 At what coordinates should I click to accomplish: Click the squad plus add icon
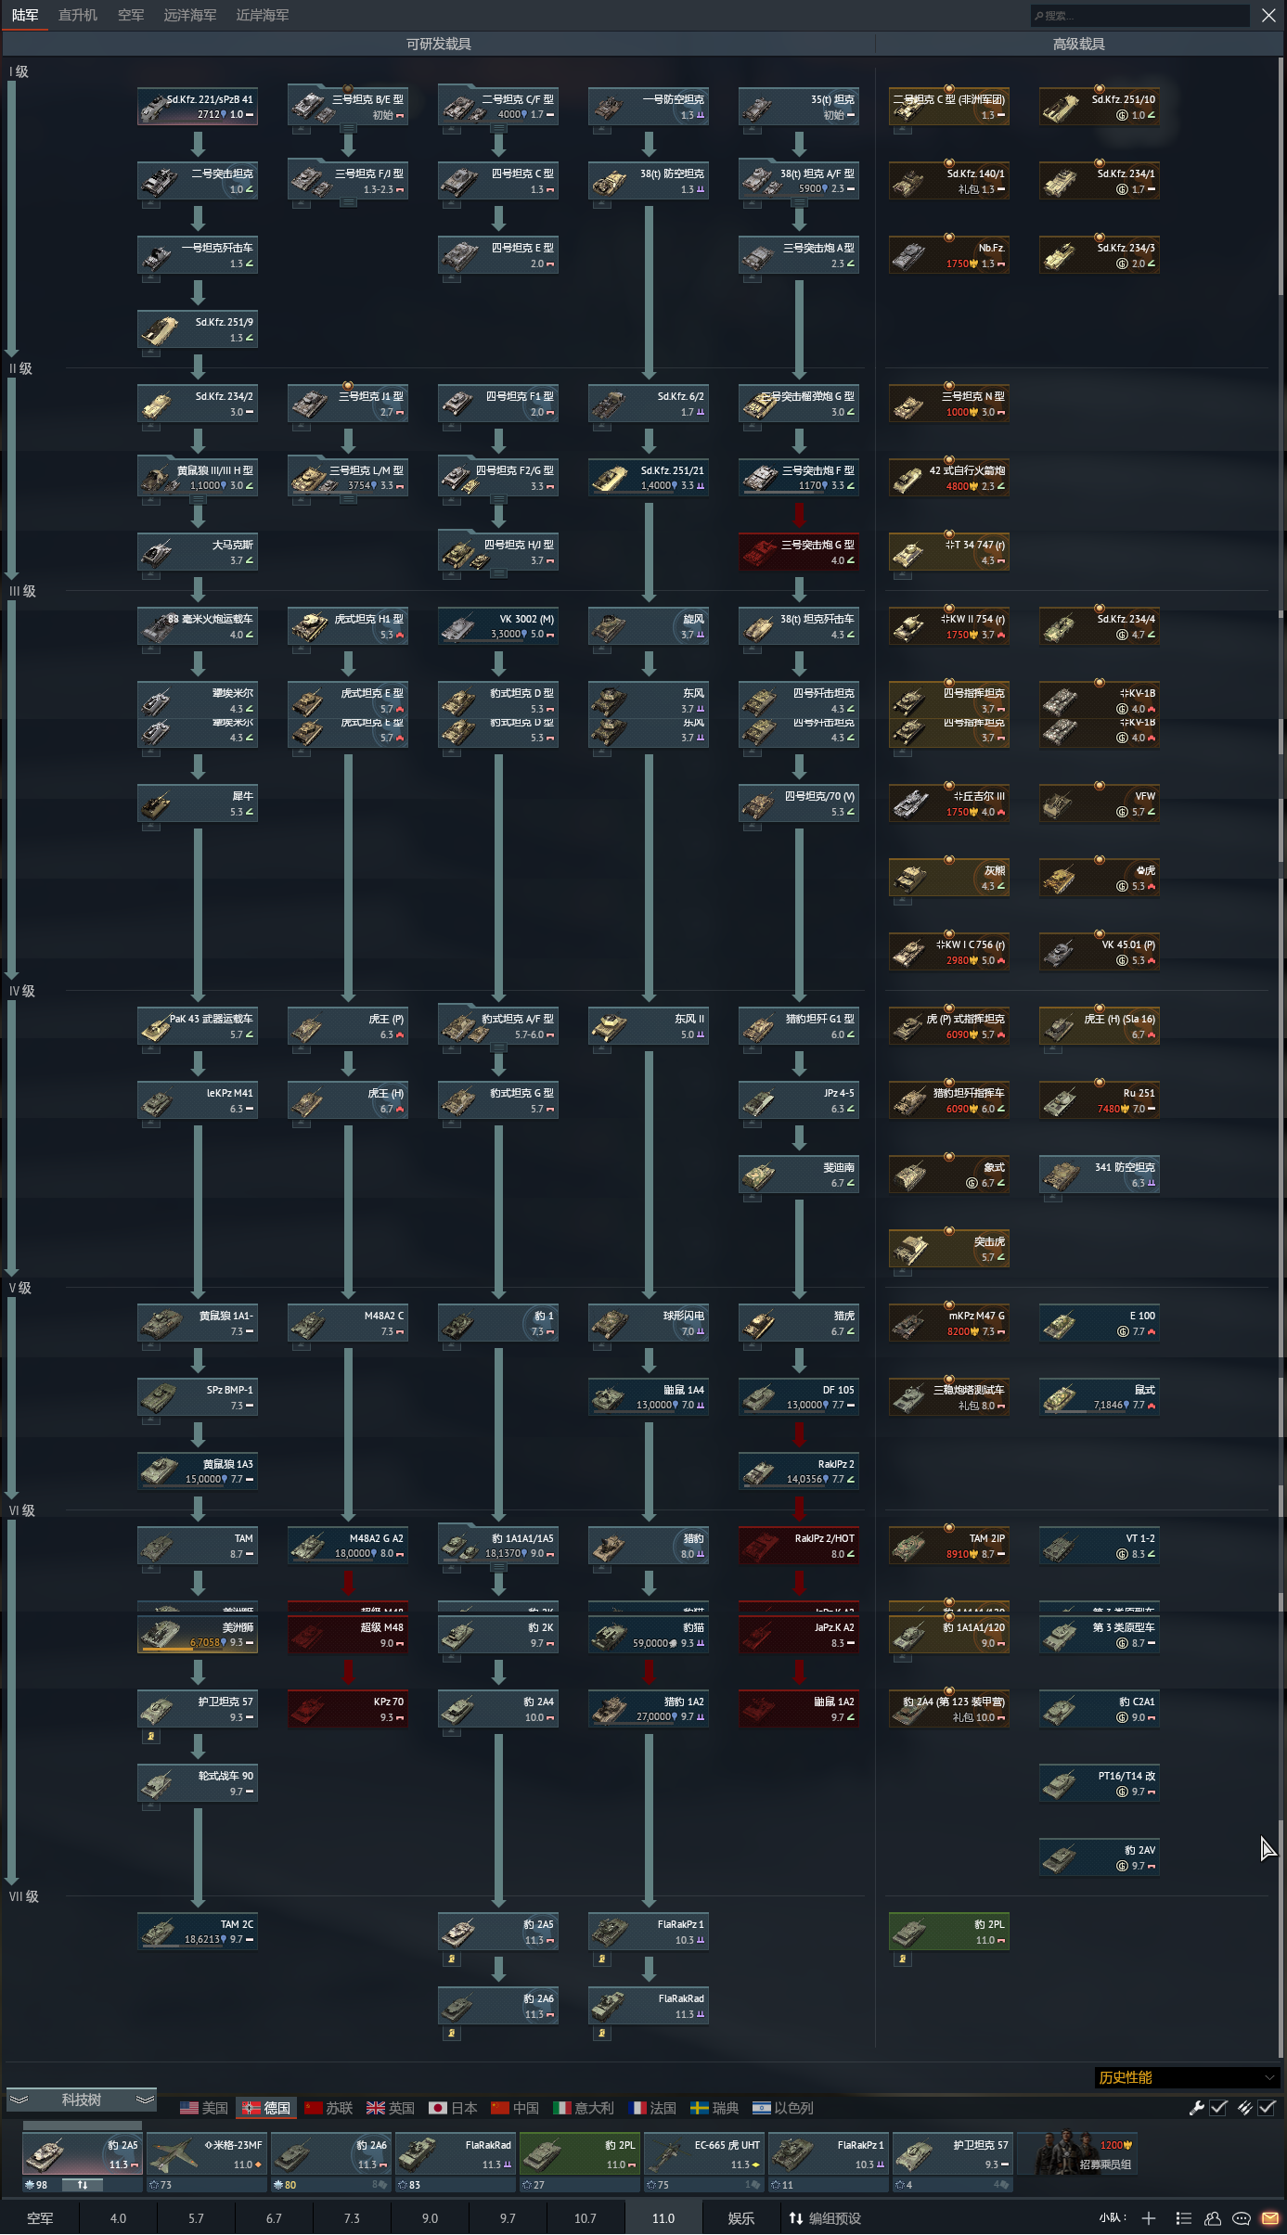pyautogui.click(x=1149, y=2217)
